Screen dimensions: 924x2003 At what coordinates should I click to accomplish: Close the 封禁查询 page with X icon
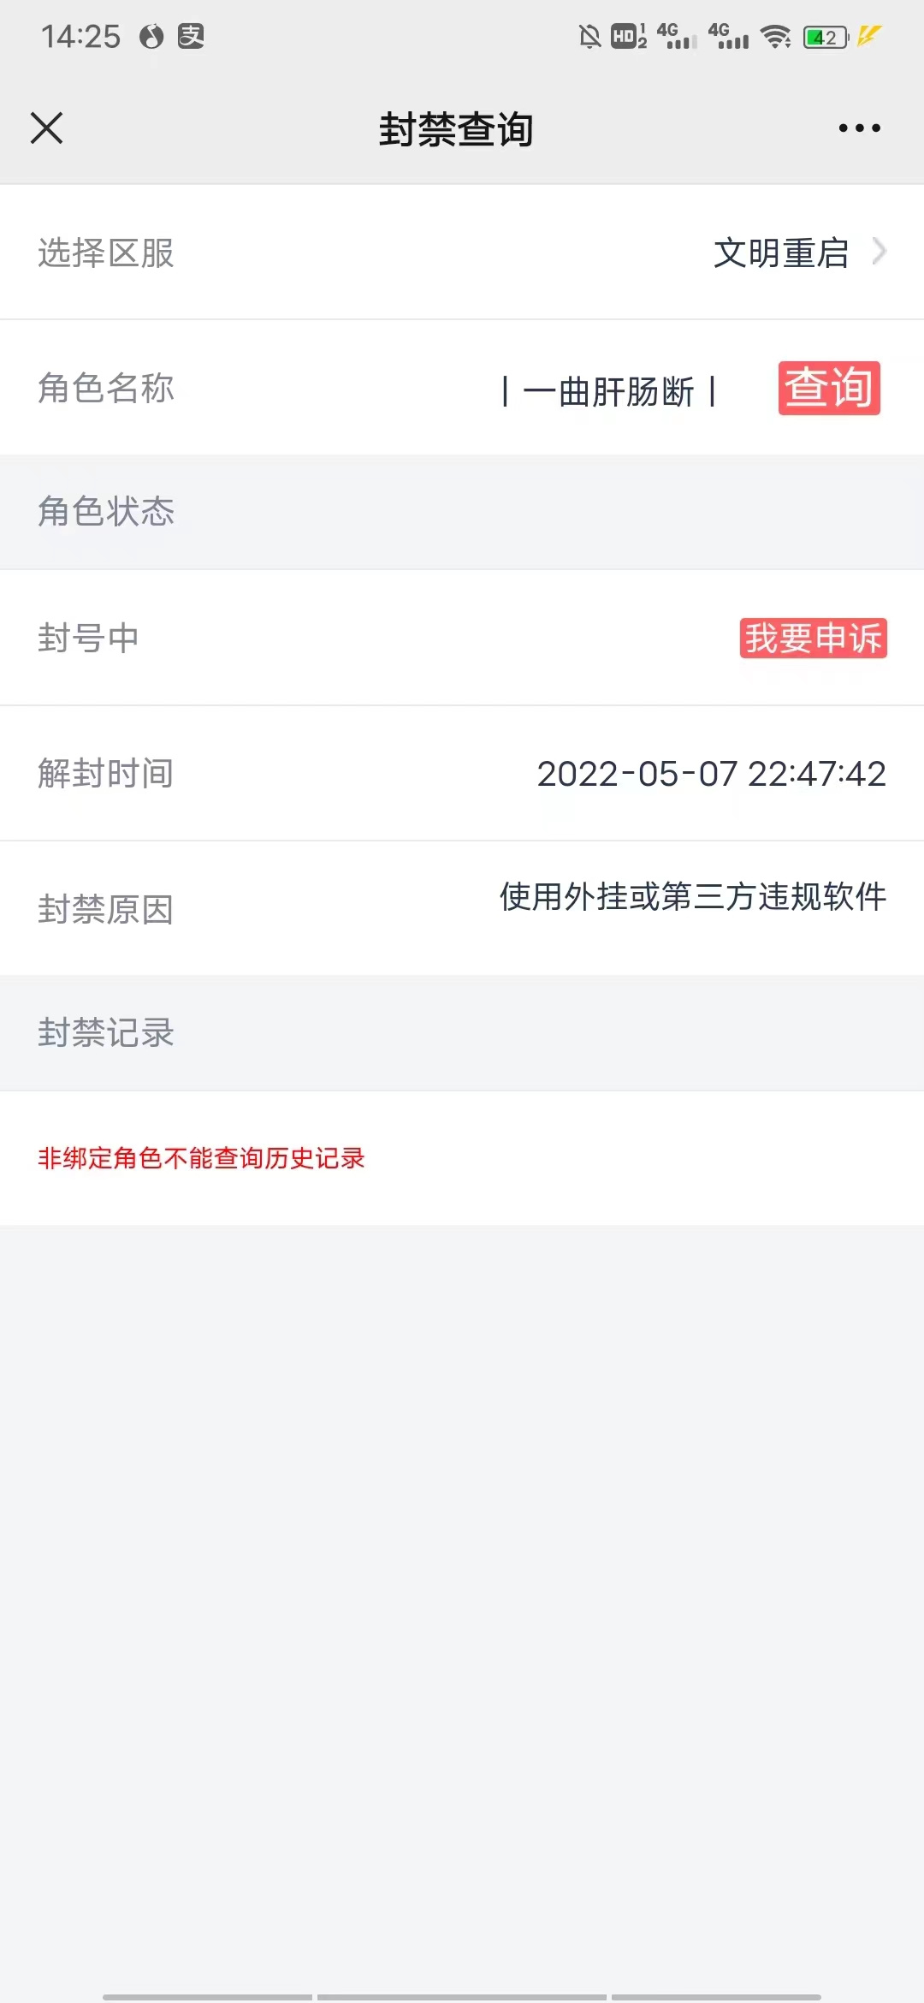(x=47, y=128)
